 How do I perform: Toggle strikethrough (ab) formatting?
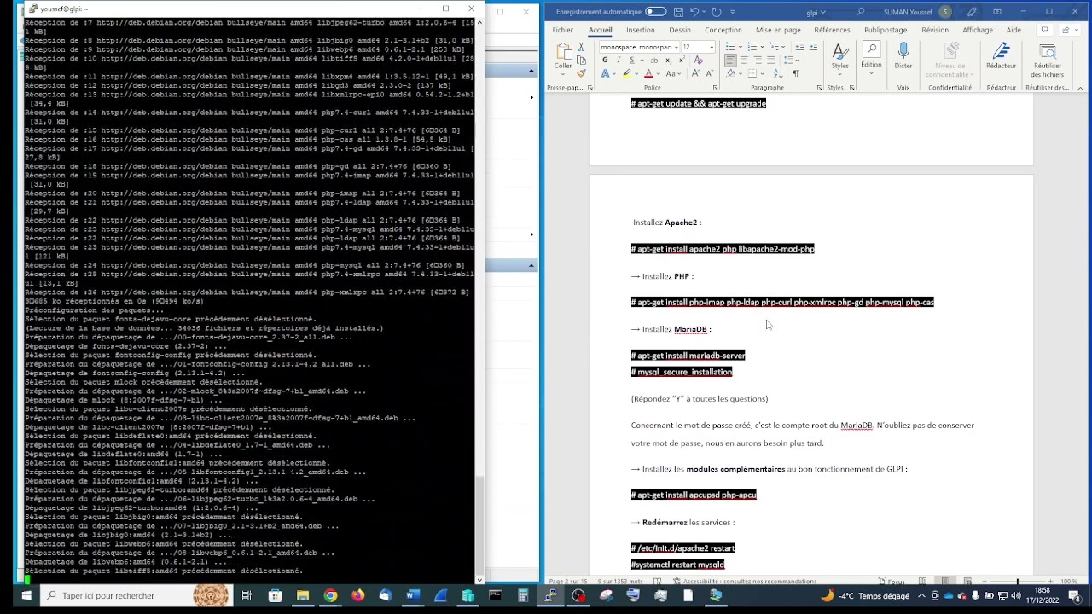pos(654,61)
